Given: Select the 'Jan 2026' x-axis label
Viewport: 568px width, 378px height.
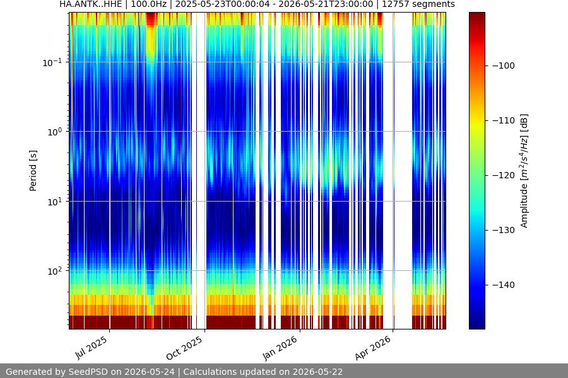Looking at the screenshot, I should 280,348.
